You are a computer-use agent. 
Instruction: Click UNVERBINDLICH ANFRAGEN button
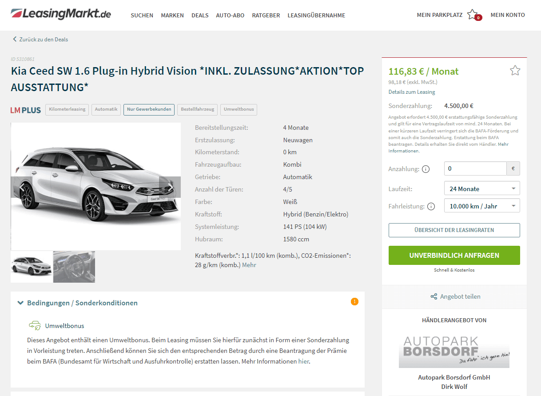(x=454, y=256)
